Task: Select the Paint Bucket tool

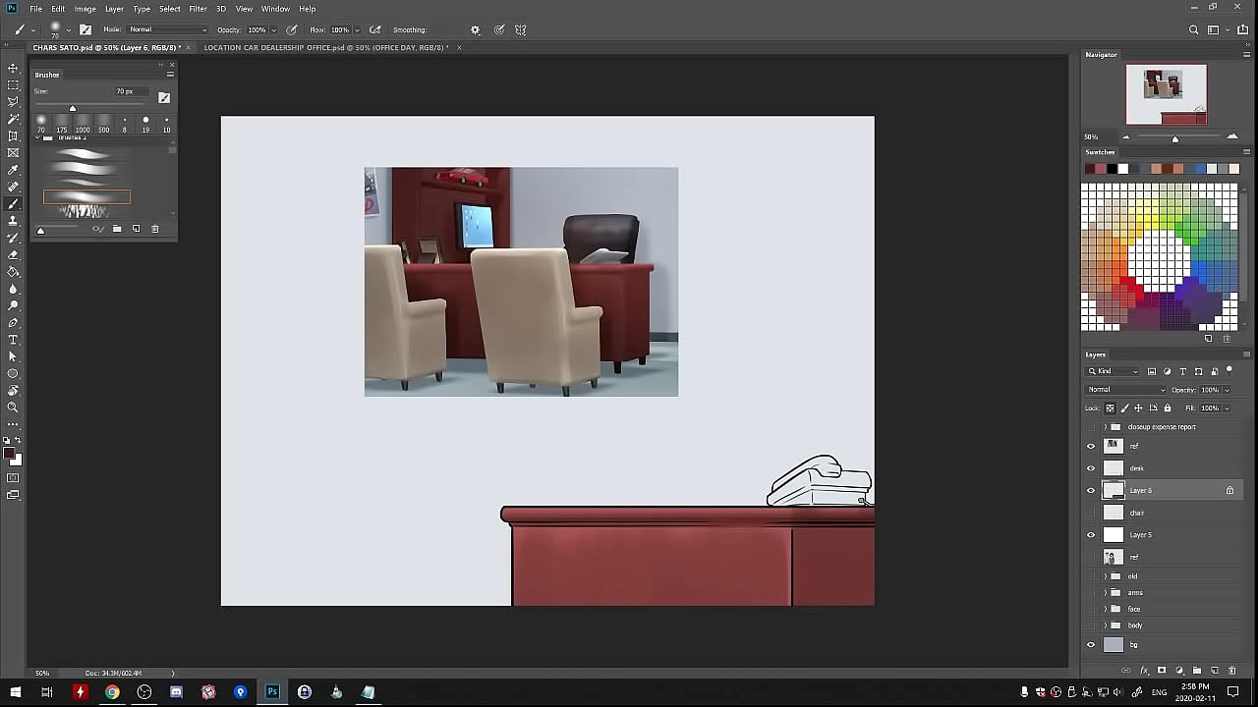Action: pos(13,272)
